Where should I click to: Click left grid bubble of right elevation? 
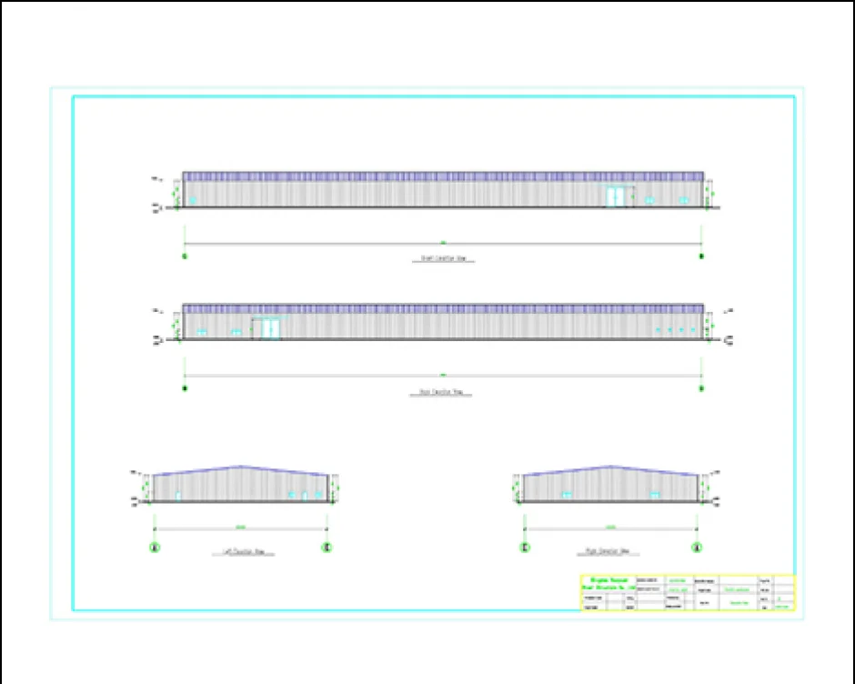point(525,548)
